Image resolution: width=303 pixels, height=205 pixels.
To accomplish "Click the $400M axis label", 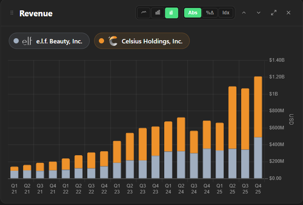I will (x=277, y=144).
